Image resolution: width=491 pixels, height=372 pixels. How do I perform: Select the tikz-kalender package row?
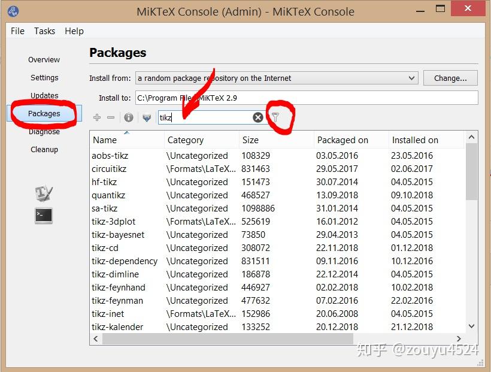pyautogui.click(x=277, y=326)
